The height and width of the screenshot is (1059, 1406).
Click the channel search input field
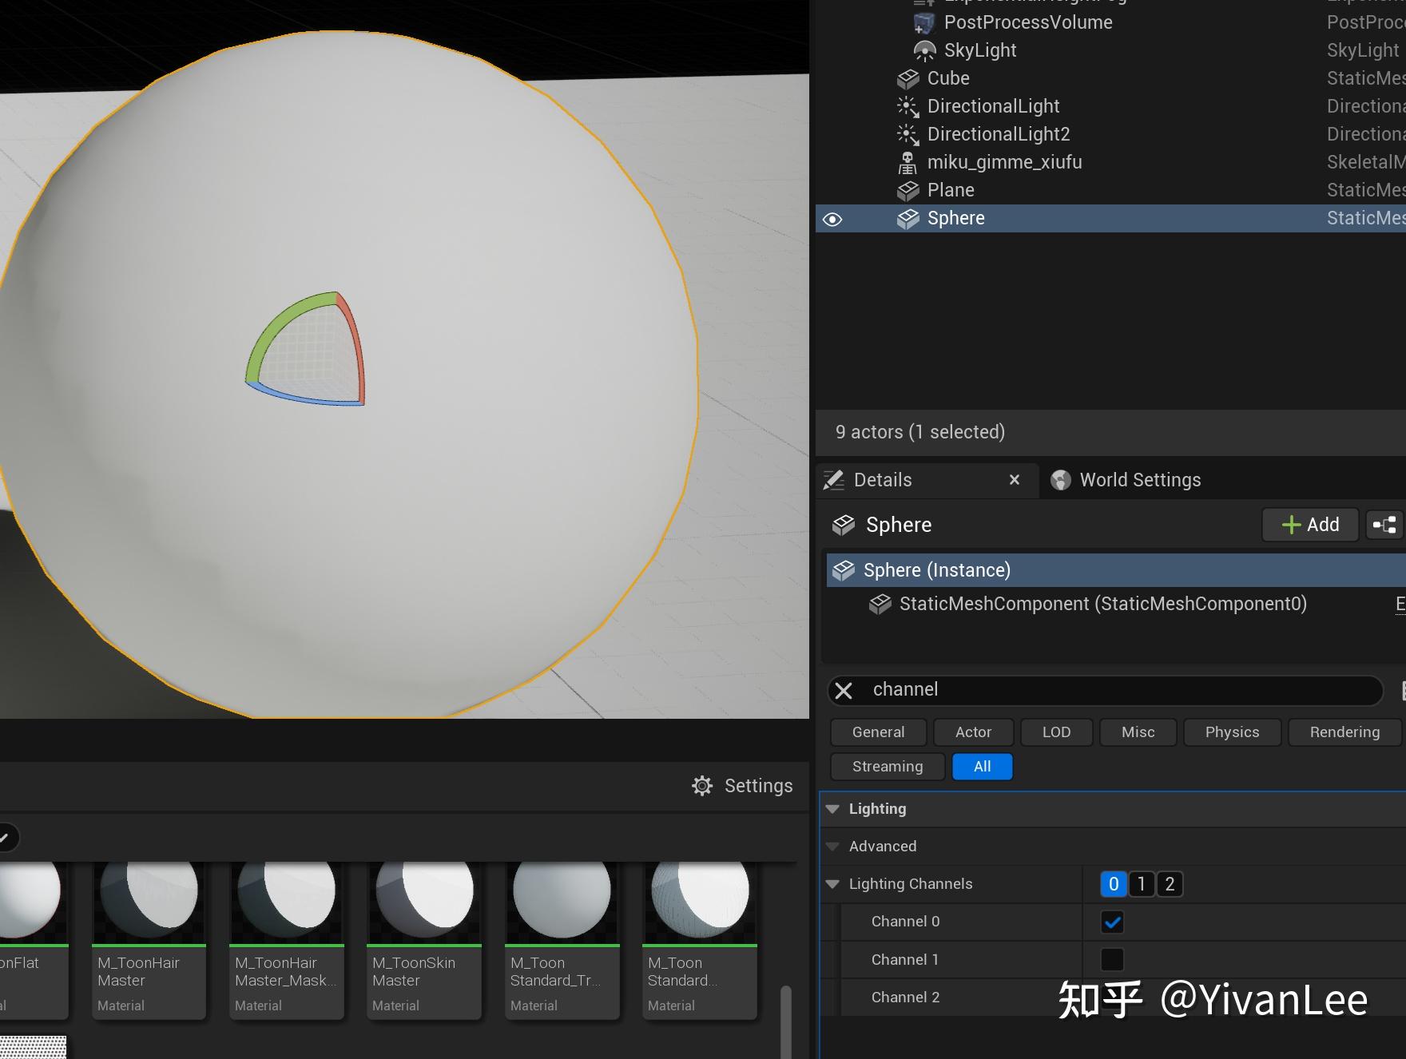(x=1105, y=691)
